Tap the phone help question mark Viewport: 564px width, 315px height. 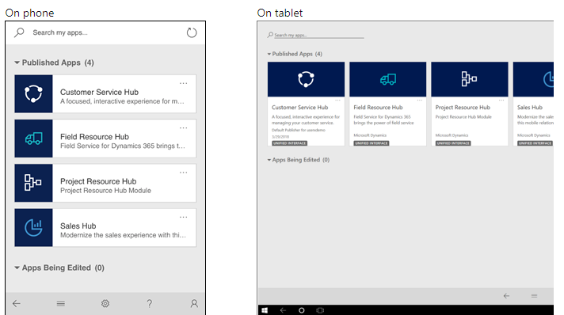click(149, 304)
